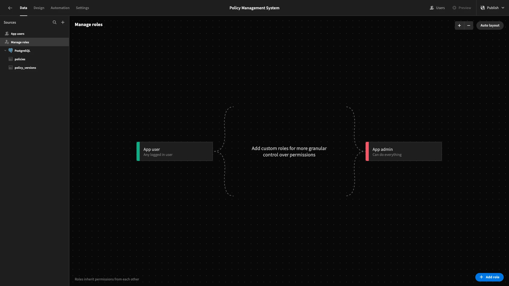
Task: Zoom out on the roles canvas
Action: (469, 25)
